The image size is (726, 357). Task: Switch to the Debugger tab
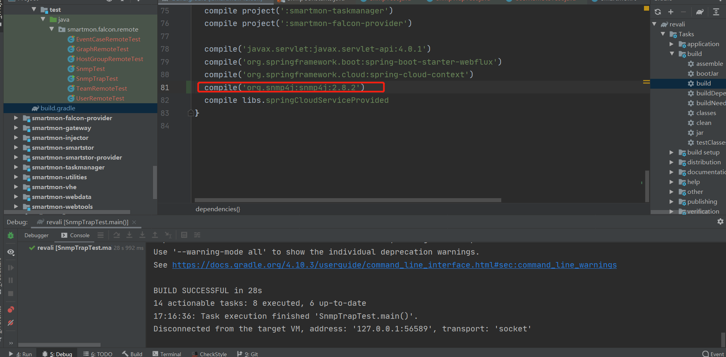coord(36,235)
